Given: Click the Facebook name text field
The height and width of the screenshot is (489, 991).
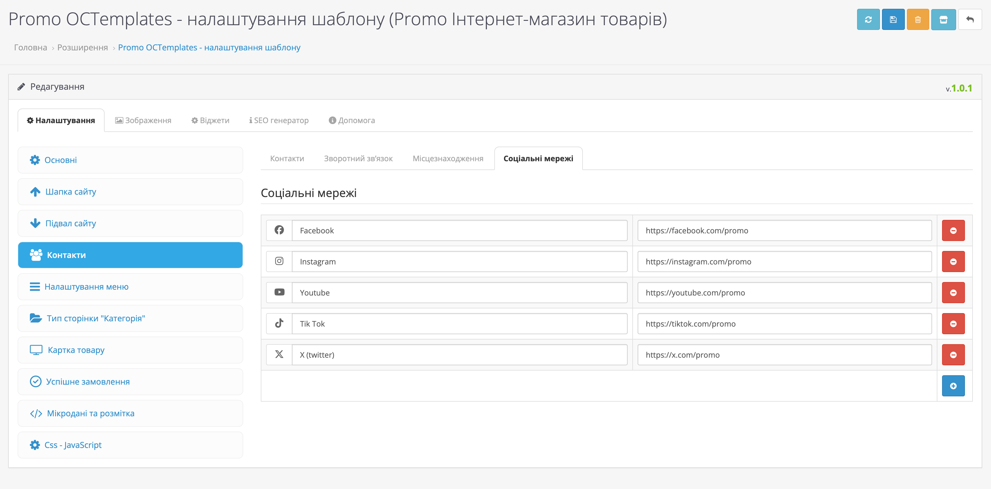Looking at the screenshot, I should [459, 231].
